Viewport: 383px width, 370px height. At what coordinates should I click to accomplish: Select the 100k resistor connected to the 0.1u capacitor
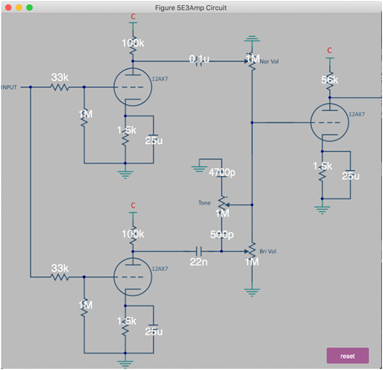tap(133, 45)
